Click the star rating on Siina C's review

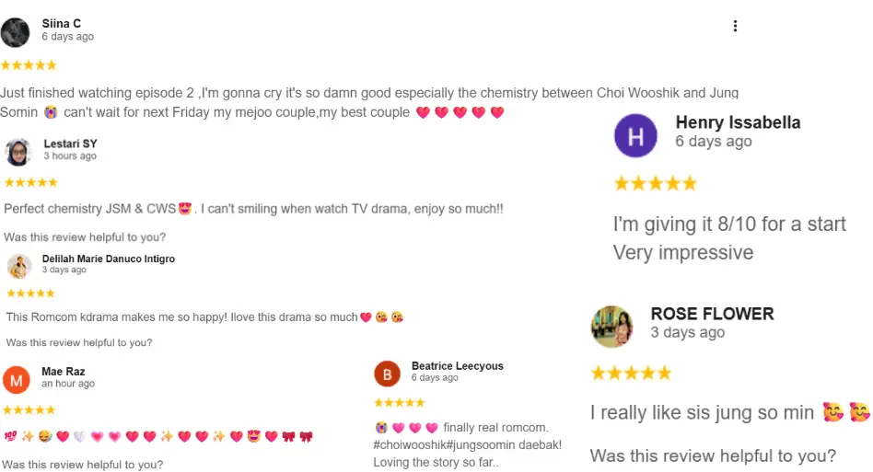29,65
